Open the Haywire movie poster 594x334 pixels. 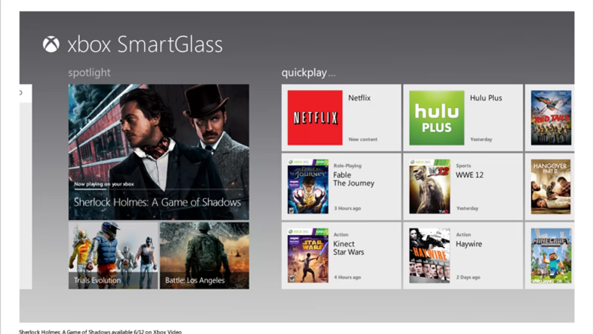[430, 256]
